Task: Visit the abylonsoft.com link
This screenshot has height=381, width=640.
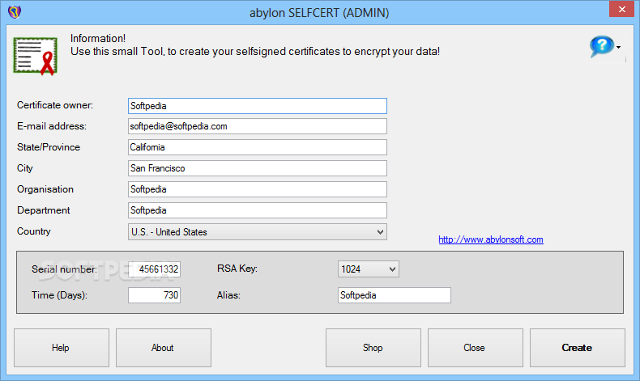Action: pos(491,239)
